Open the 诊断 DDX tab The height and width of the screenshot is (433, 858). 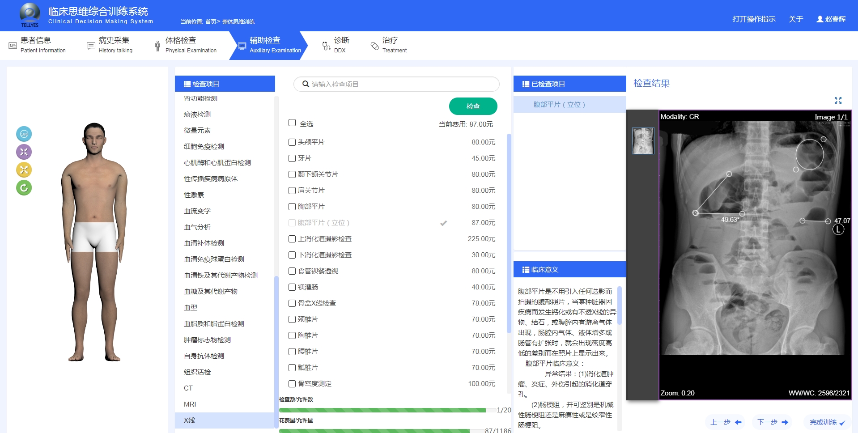[x=336, y=45]
